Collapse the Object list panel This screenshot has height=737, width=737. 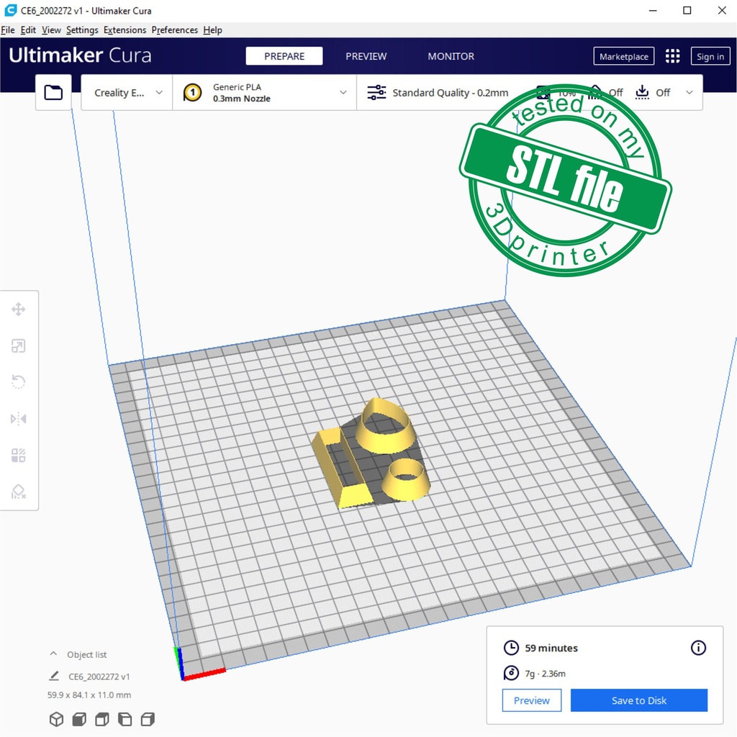pyautogui.click(x=52, y=654)
